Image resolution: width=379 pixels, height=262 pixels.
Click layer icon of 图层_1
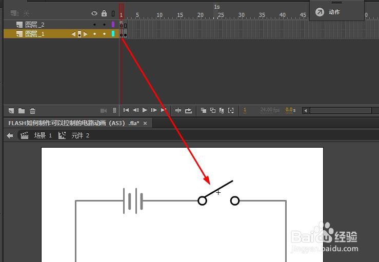(19, 34)
